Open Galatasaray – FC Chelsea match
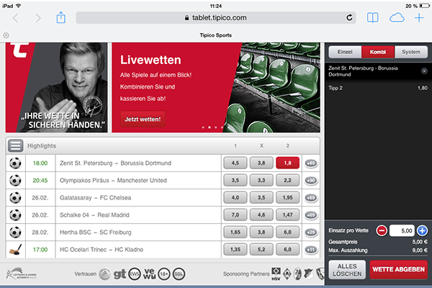Viewport: 432px width, 288px height. coord(95,197)
